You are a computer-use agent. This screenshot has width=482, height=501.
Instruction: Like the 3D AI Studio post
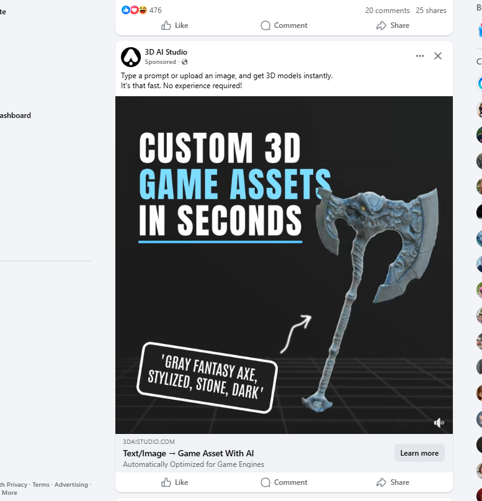(x=174, y=482)
